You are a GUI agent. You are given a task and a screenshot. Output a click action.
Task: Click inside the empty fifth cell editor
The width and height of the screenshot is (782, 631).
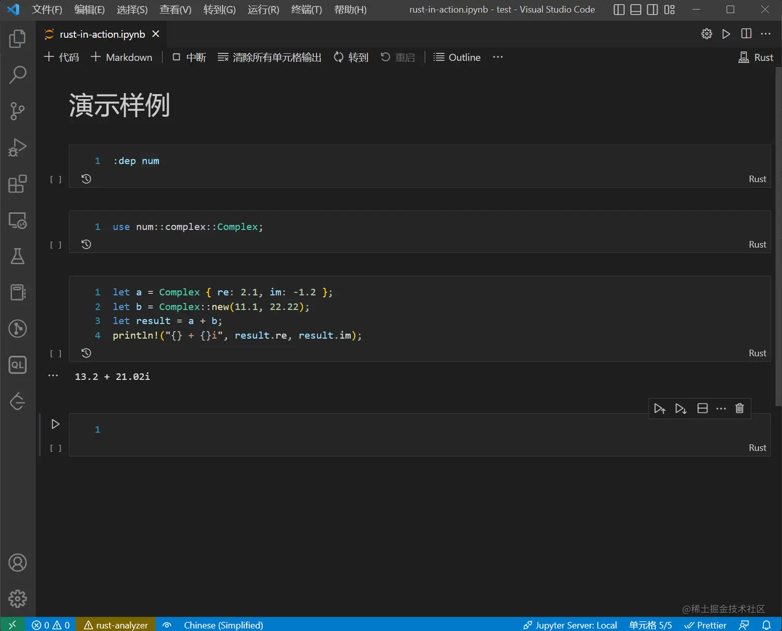tap(420, 429)
